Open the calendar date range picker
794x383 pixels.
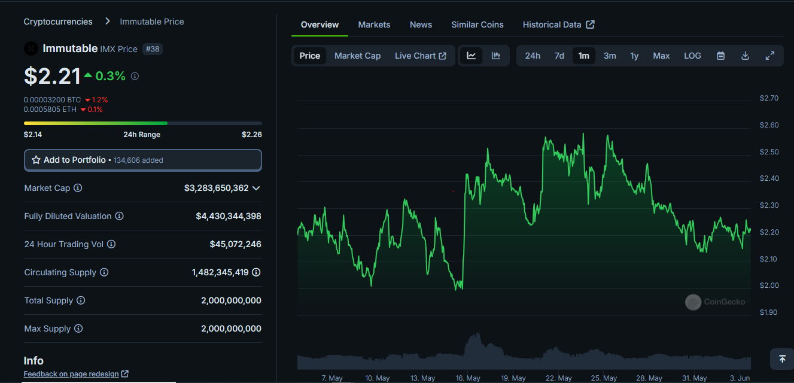[720, 55]
